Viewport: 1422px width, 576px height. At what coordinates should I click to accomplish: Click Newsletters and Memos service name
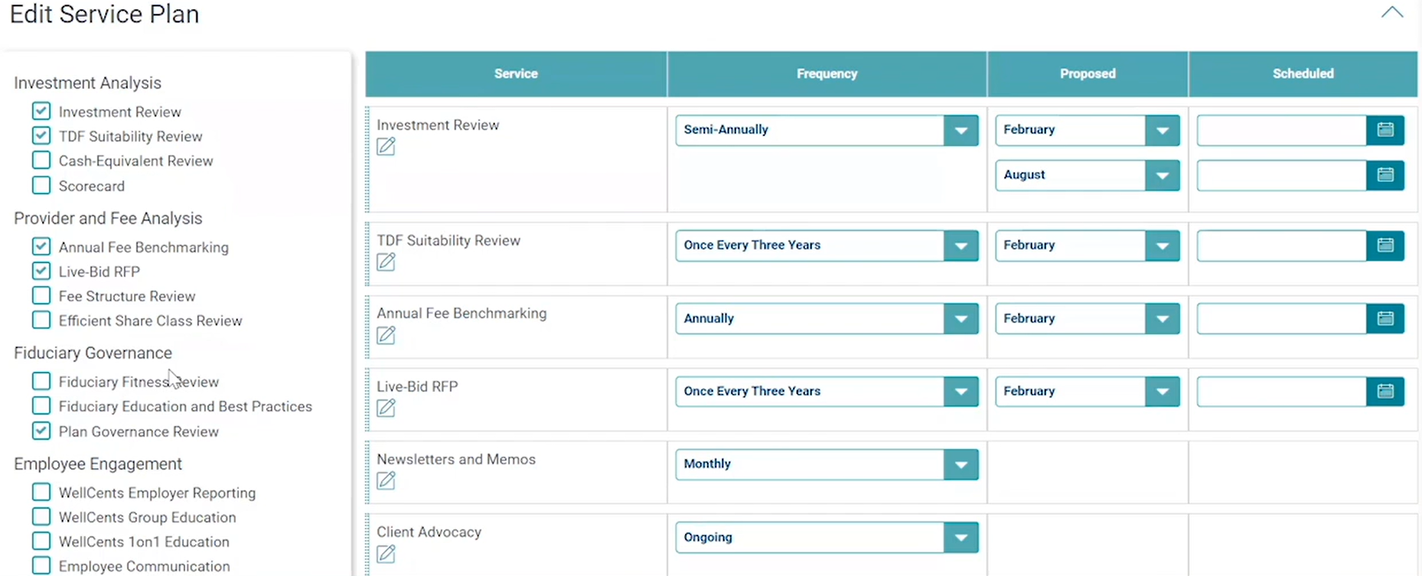click(x=456, y=459)
